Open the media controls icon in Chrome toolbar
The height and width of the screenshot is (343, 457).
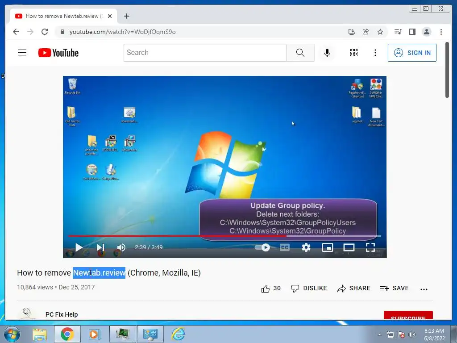point(398,32)
